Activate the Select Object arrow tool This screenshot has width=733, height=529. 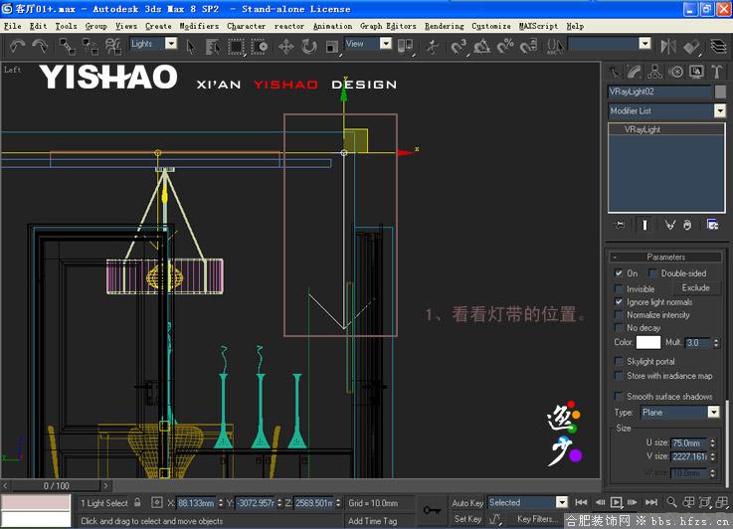click(x=191, y=47)
